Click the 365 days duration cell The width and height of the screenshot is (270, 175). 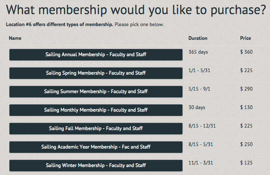[198, 52]
